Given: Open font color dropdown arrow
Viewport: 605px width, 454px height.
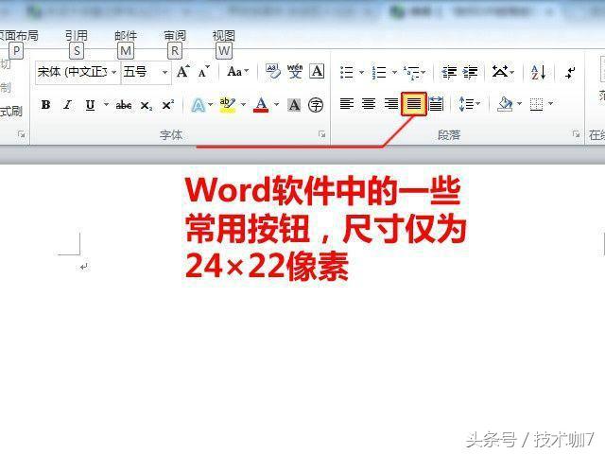Looking at the screenshot, I should [x=277, y=104].
